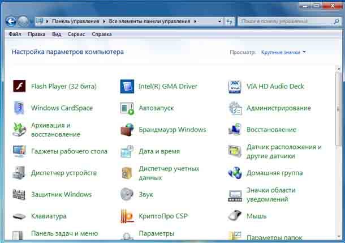The image size is (345, 243).
Task: Click in the control panel search field
Action: [286, 22]
